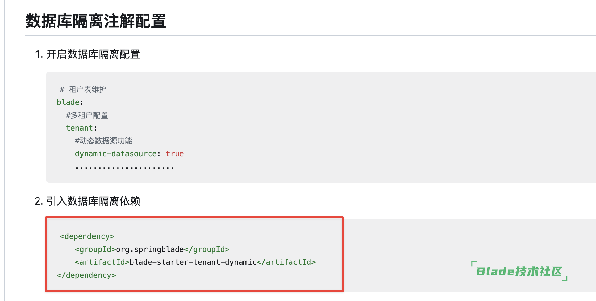Click the closing </dependency> tag
Viewport: 596px width, 301px height.
(86, 275)
